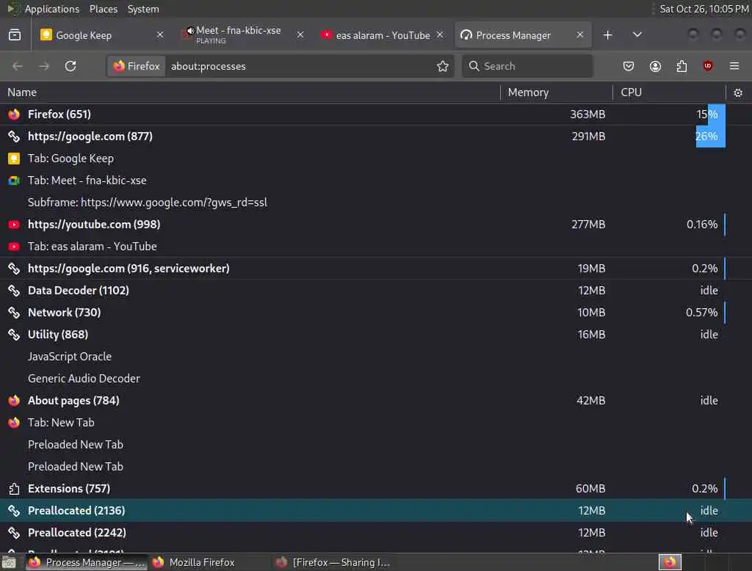Select the Process Manager tab
752x571 pixels.
(x=523, y=35)
